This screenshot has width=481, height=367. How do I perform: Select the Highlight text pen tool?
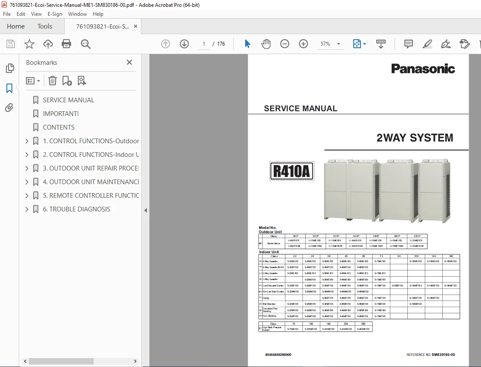427,44
